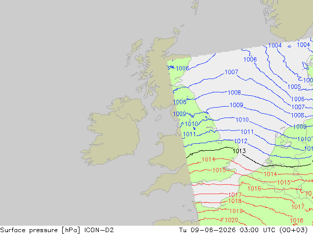This screenshot has height=242, width=313.
Task: Select the 1018 label beside the Kent coast
Action: coord(235,201)
